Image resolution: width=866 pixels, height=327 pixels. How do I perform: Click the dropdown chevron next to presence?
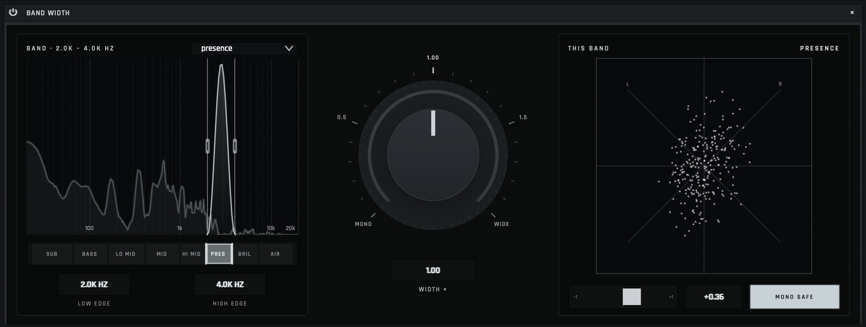pos(289,49)
